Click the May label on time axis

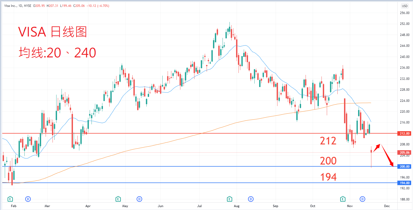click(x=125, y=206)
